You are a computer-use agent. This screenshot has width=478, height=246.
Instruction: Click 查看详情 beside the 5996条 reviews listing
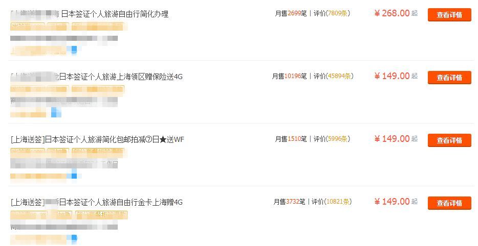pyautogui.click(x=449, y=140)
